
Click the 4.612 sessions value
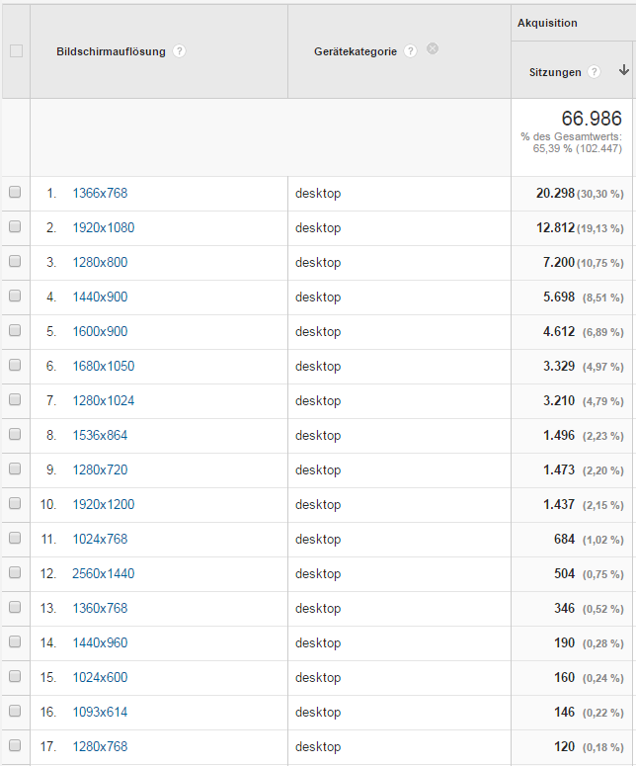559,332
